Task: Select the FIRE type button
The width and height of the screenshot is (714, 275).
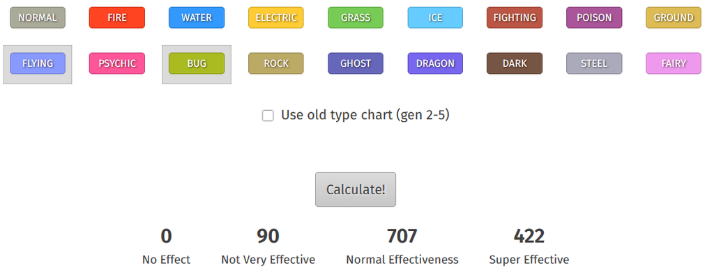Action: click(x=117, y=17)
